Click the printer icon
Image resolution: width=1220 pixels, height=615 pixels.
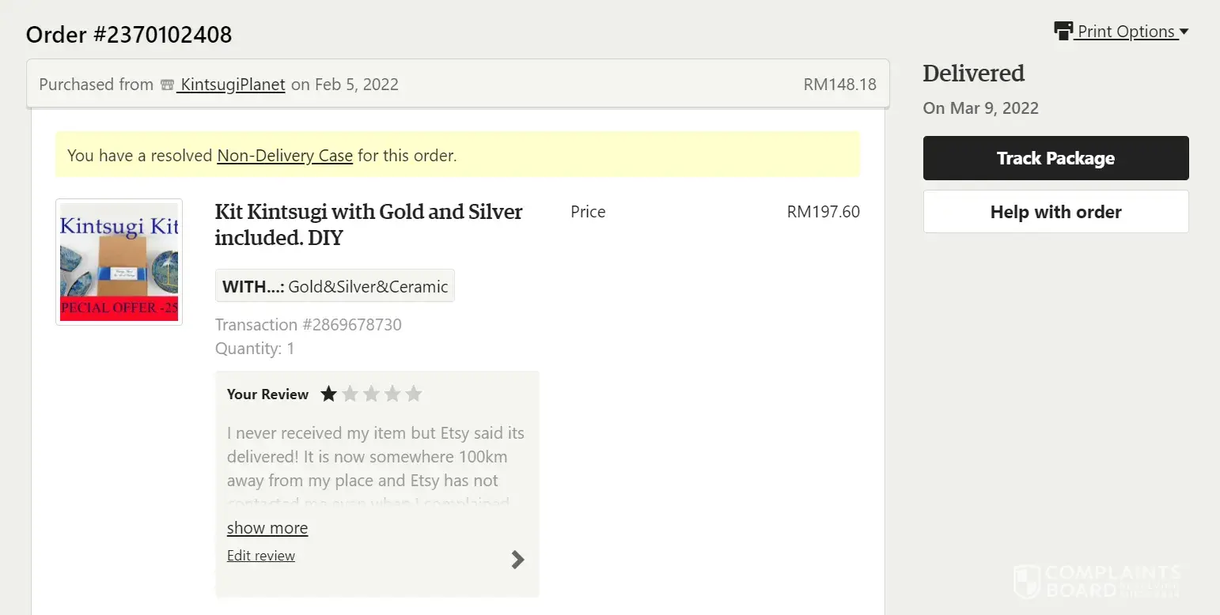click(x=1063, y=31)
